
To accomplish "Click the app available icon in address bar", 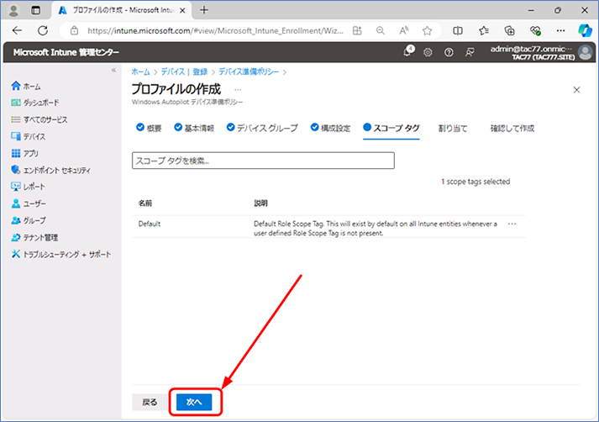I will [x=357, y=30].
